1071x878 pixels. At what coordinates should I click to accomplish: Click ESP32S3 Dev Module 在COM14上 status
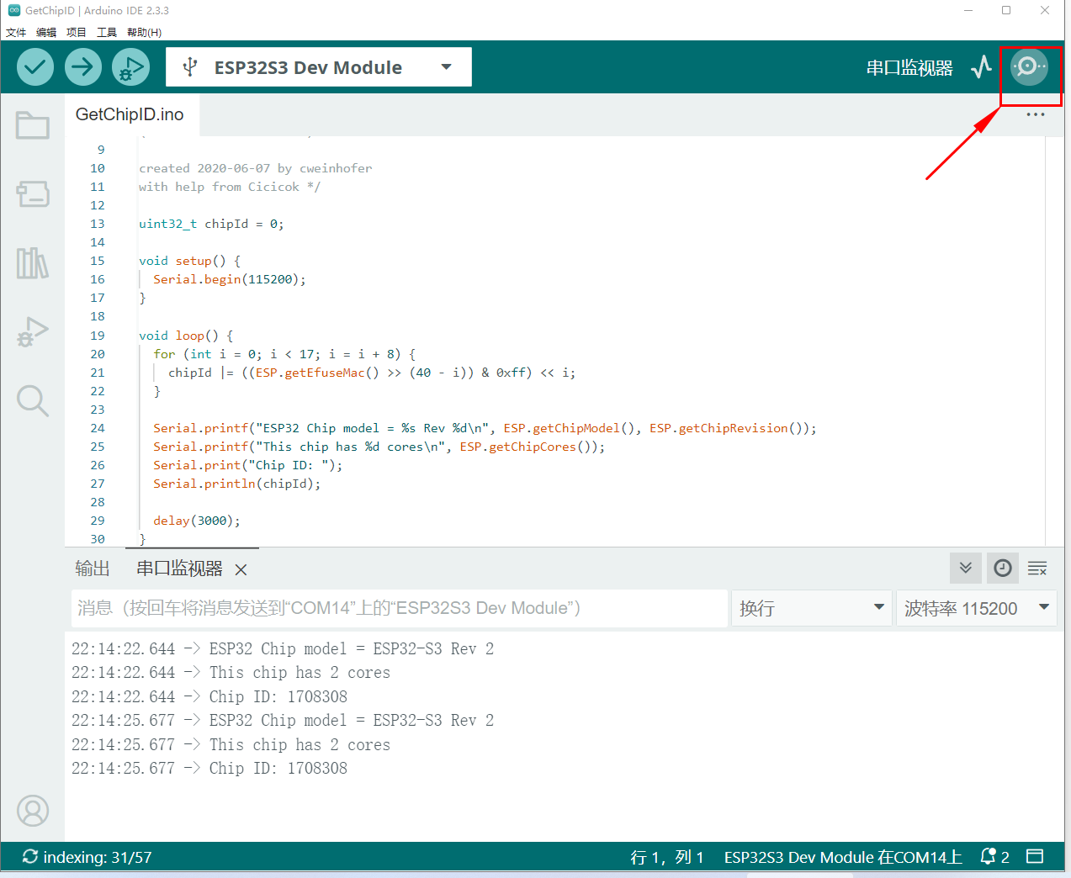pyautogui.click(x=843, y=857)
